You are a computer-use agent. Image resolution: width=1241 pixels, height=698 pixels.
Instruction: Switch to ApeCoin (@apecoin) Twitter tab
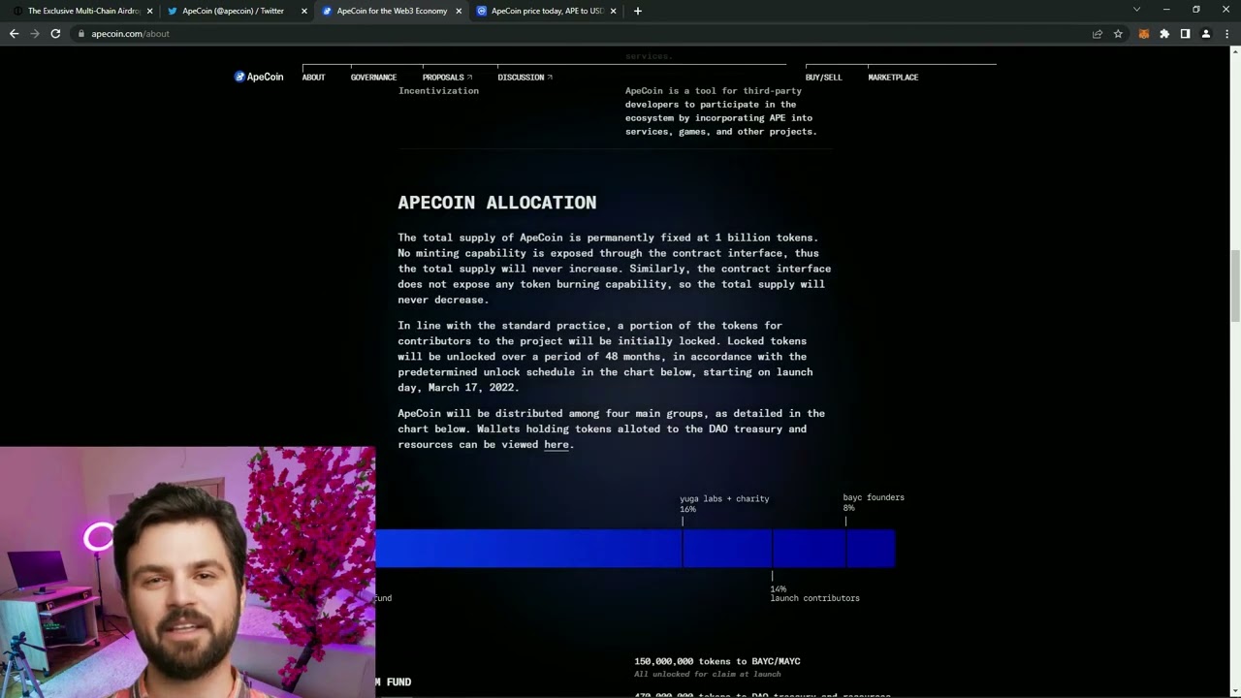coord(234,11)
